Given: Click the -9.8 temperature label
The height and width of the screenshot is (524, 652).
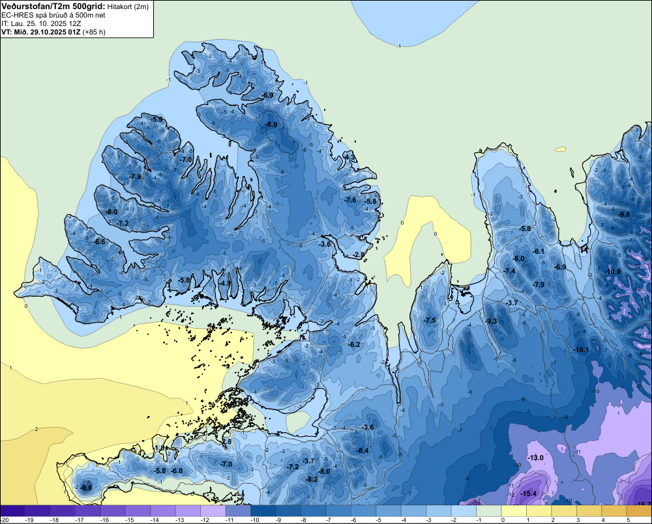Looking at the screenshot, I should 625,214.
